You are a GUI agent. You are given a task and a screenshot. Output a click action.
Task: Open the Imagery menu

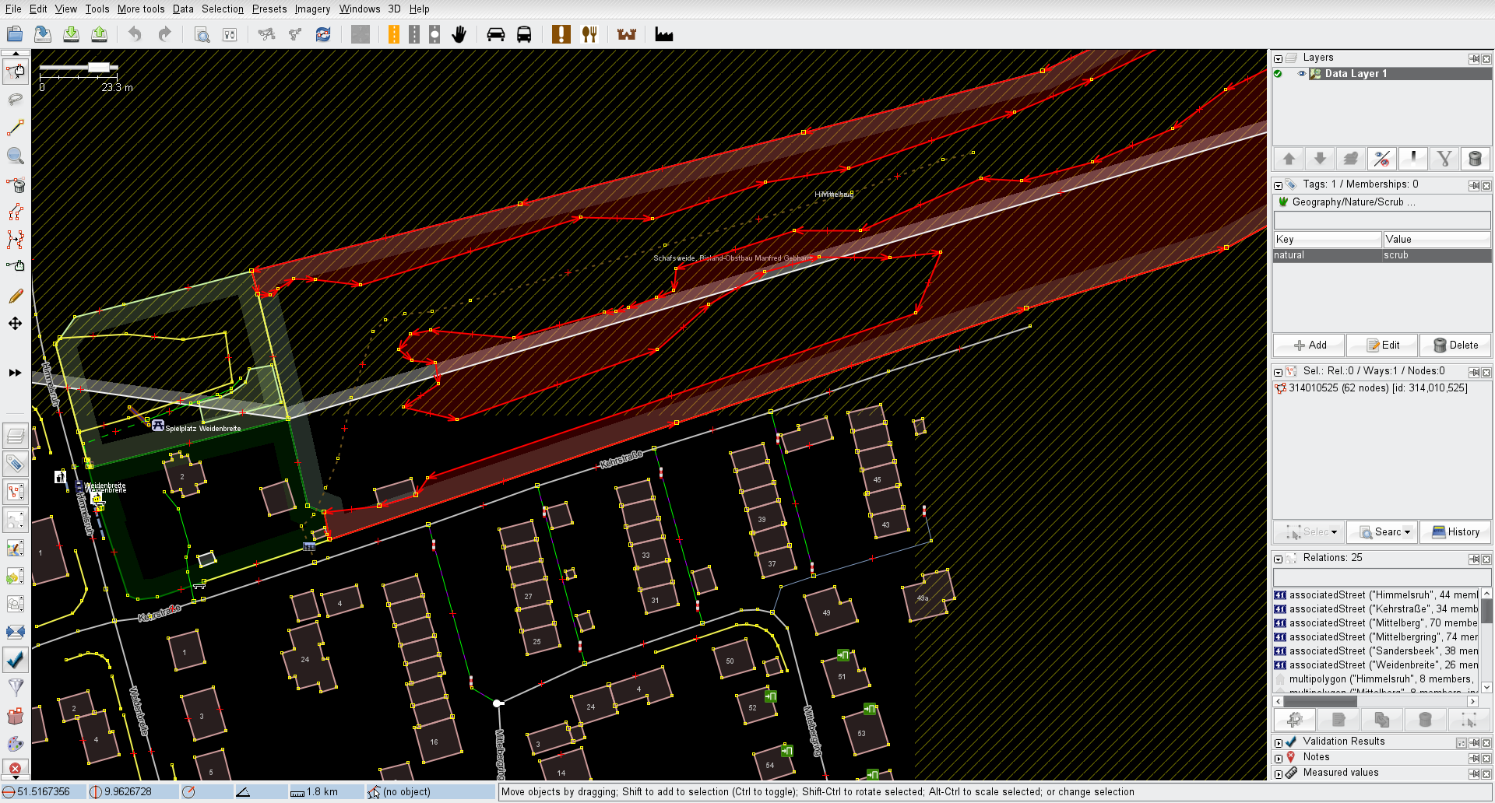[311, 9]
